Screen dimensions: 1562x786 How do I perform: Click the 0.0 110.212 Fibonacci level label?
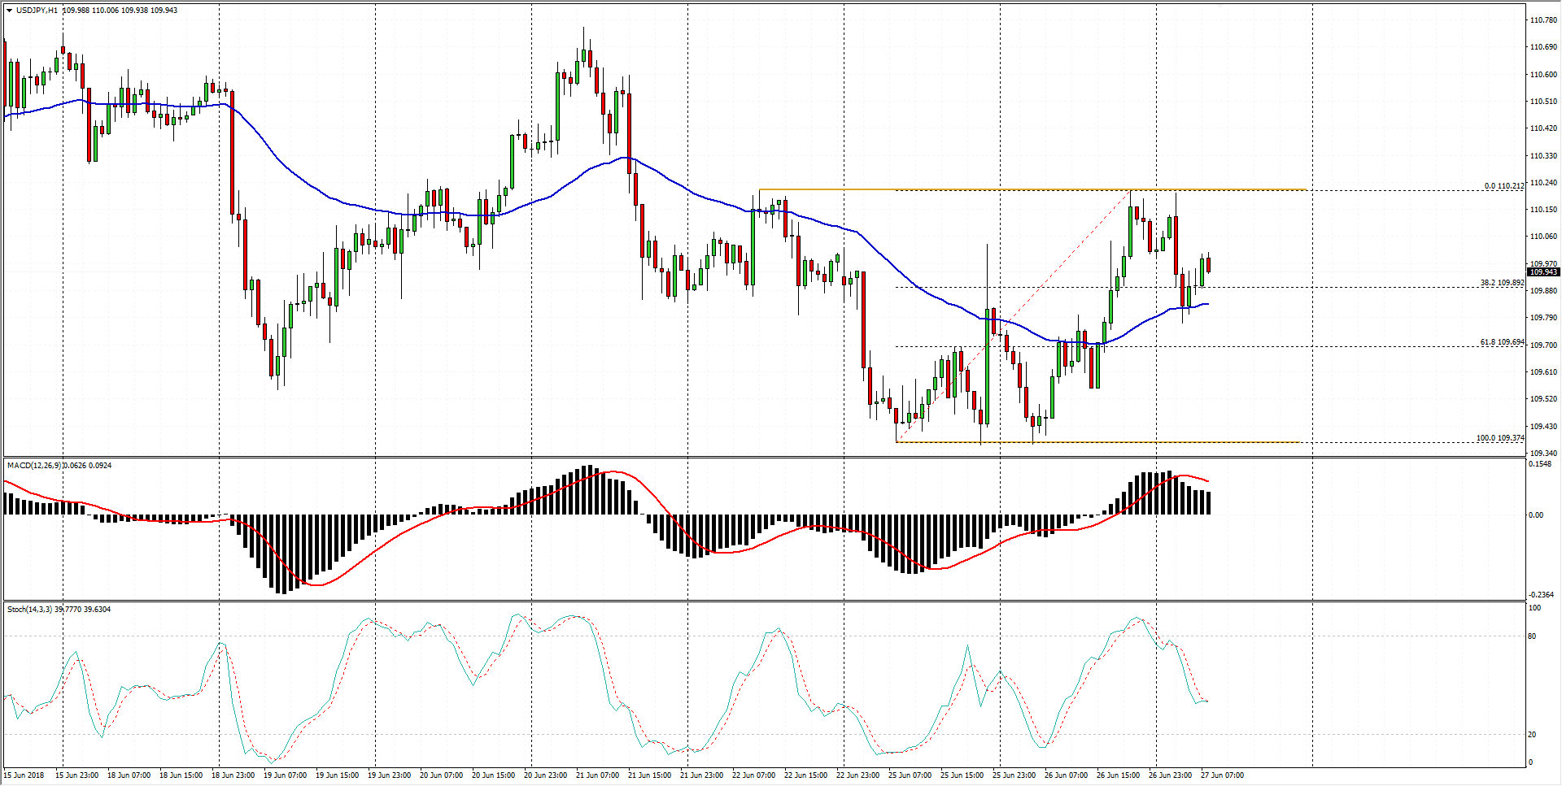click(x=1503, y=186)
